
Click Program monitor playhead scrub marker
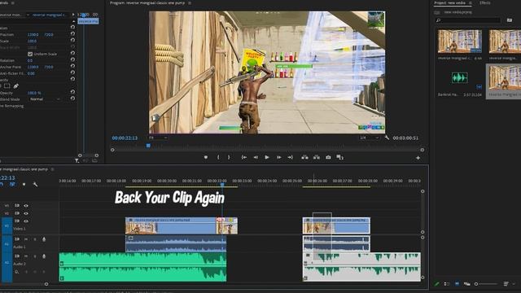(148, 146)
